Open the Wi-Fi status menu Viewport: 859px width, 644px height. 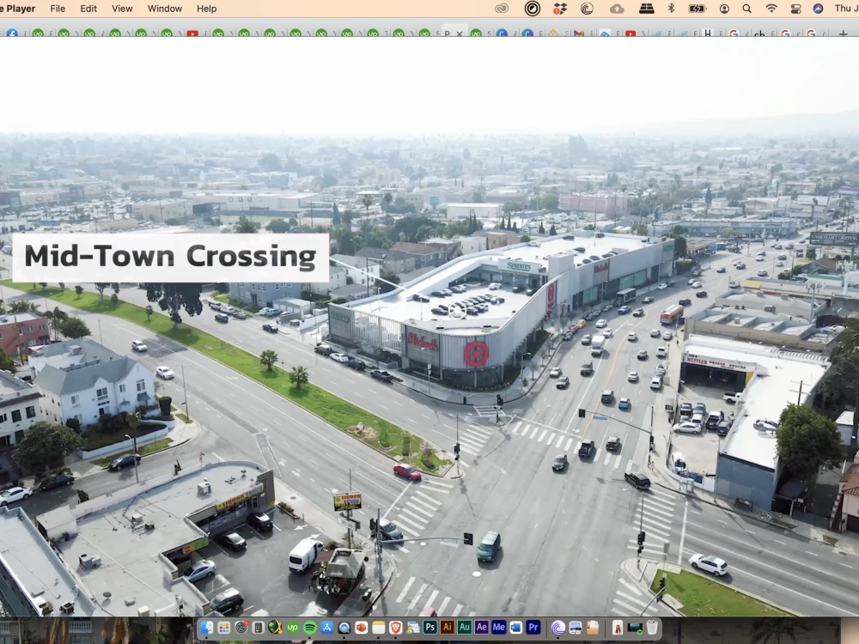pyautogui.click(x=771, y=9)
